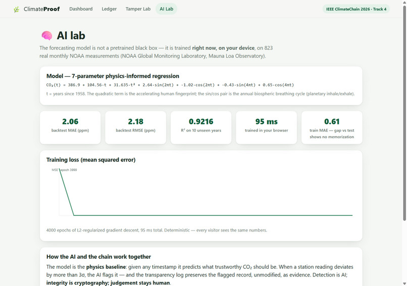This screenshot has height=286, width=407.
Task: Click the 2.18 backtest RMSE value
Action: point(135,122)
